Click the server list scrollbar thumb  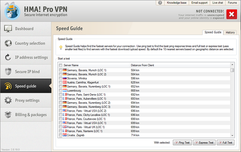(x=232, y=70)
